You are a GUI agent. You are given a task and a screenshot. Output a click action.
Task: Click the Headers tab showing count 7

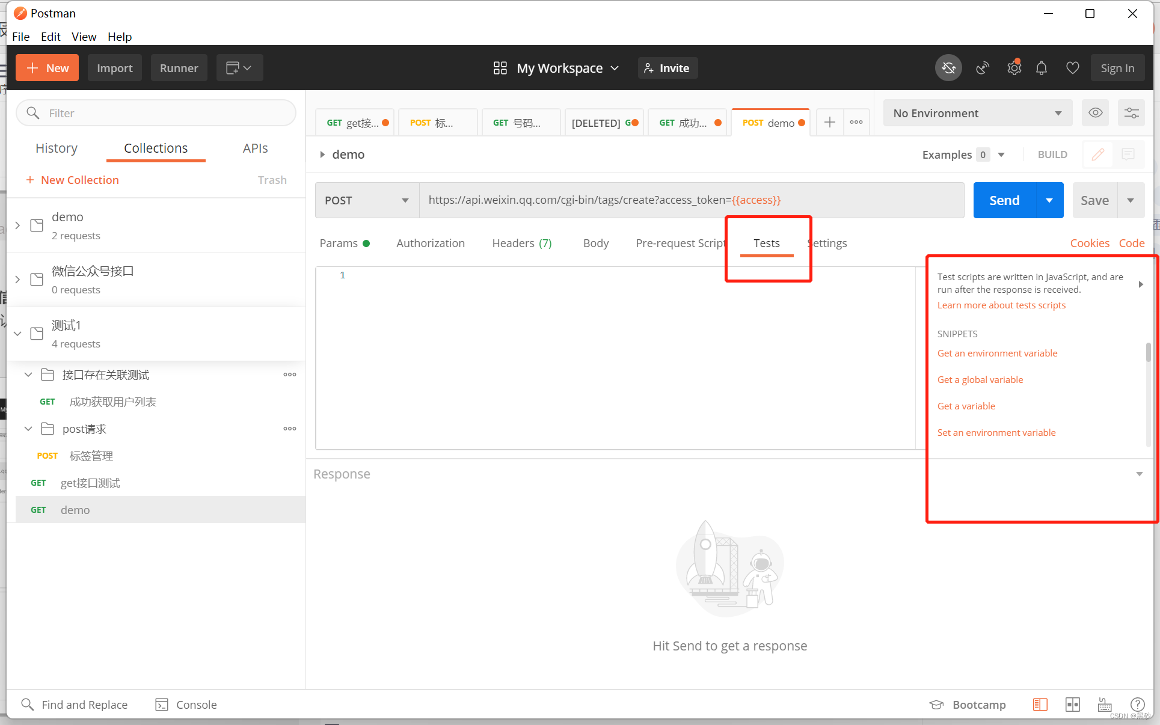coord(521,242)
